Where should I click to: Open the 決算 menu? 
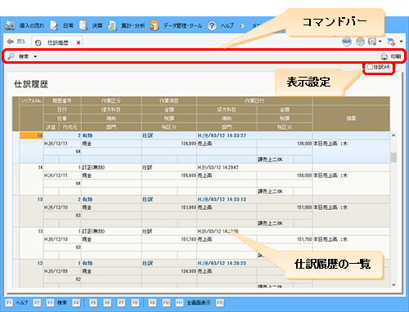(x=91, y=25)
